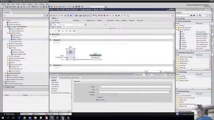Viewport: 214px width, 120px height.
Task: Expand the Favorites instruction section
Action: point(177,18)
